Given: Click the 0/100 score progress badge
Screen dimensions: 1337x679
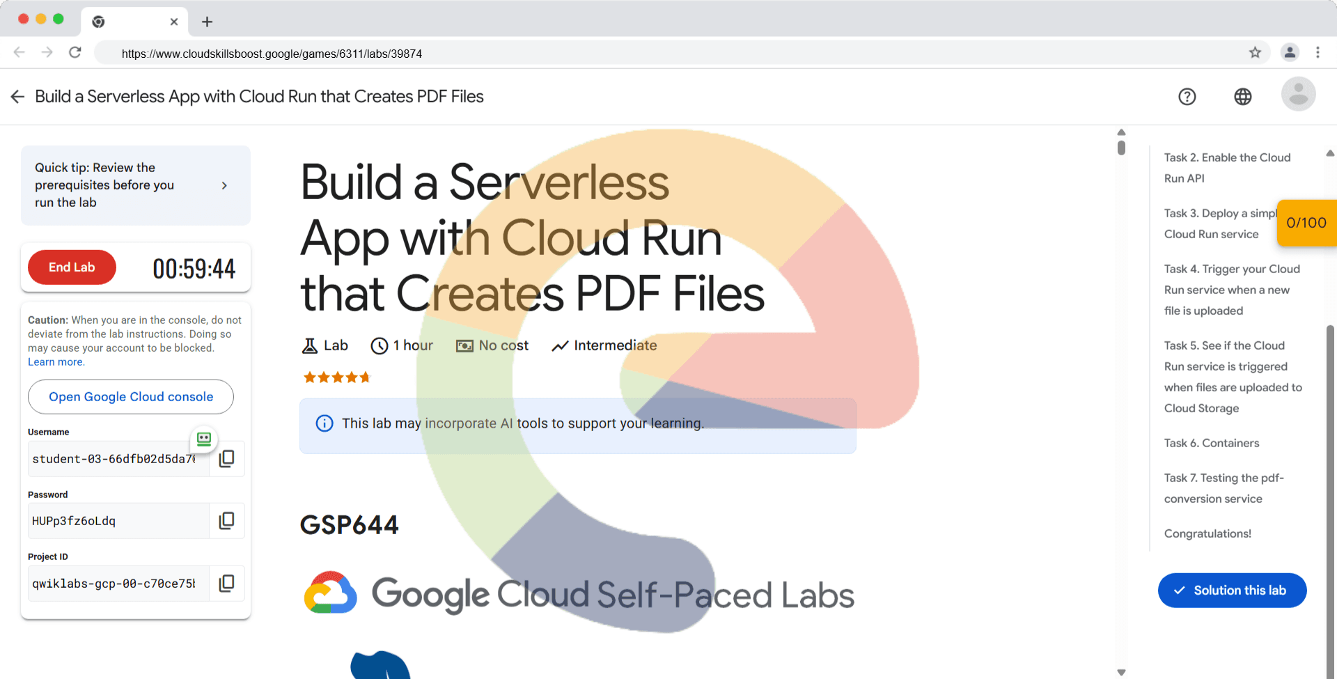Looking at the screenshot, I should pyautogui.click(x=1306, y=223).
